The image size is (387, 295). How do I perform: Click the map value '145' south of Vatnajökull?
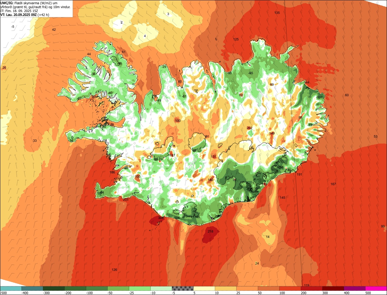tap(282, 198)
